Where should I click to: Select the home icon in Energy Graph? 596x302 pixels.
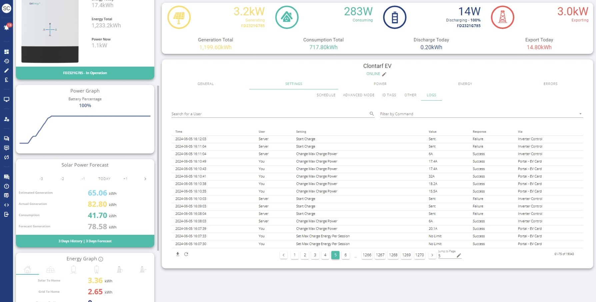[x=28, y=269]
